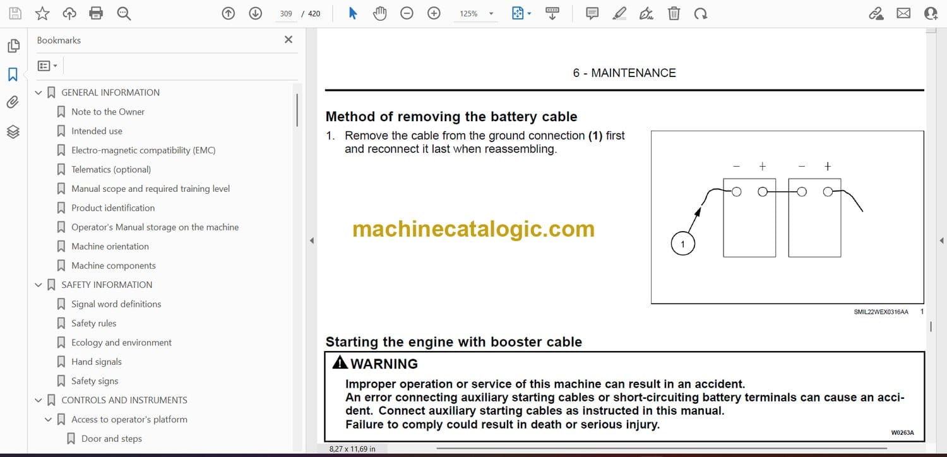Toggle the Attachments paperclip panel
This screenshot has width=947, height=457.
click(13, 102)
